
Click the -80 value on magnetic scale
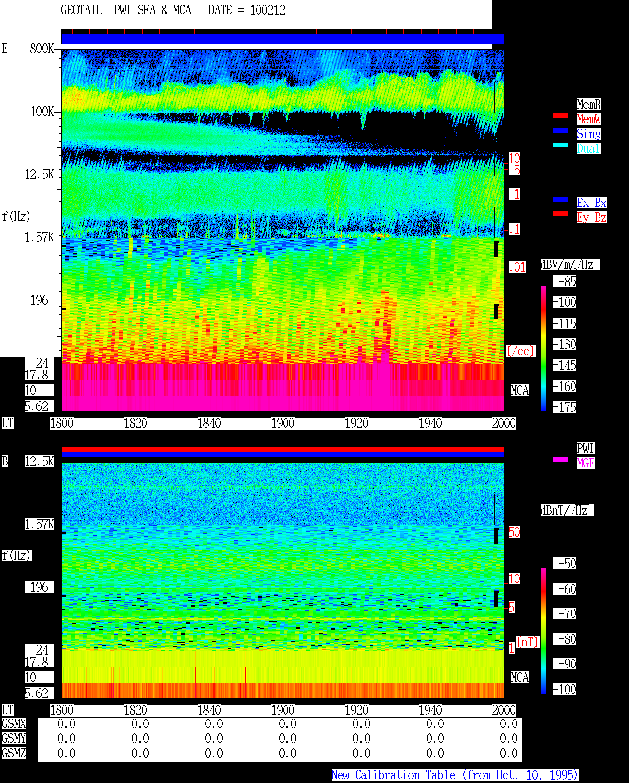565,639
